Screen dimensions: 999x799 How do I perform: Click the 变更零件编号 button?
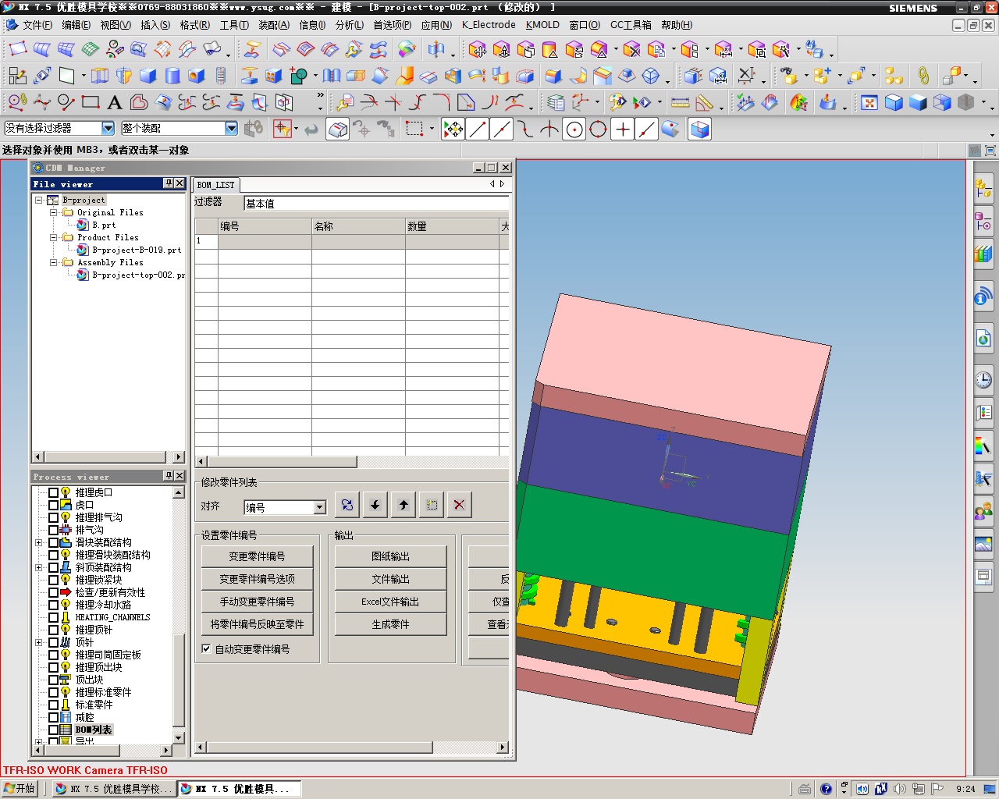[257, 556]
